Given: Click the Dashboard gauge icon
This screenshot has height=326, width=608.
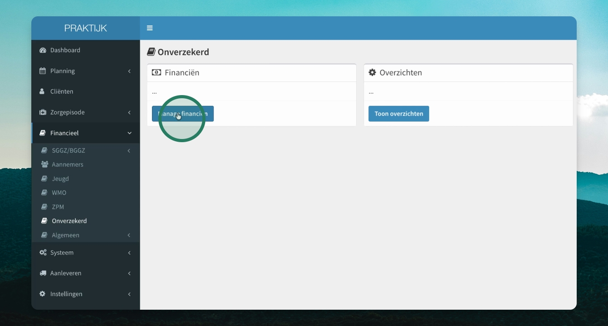Looking at the screenshot, I should click(x=43, y=50).
